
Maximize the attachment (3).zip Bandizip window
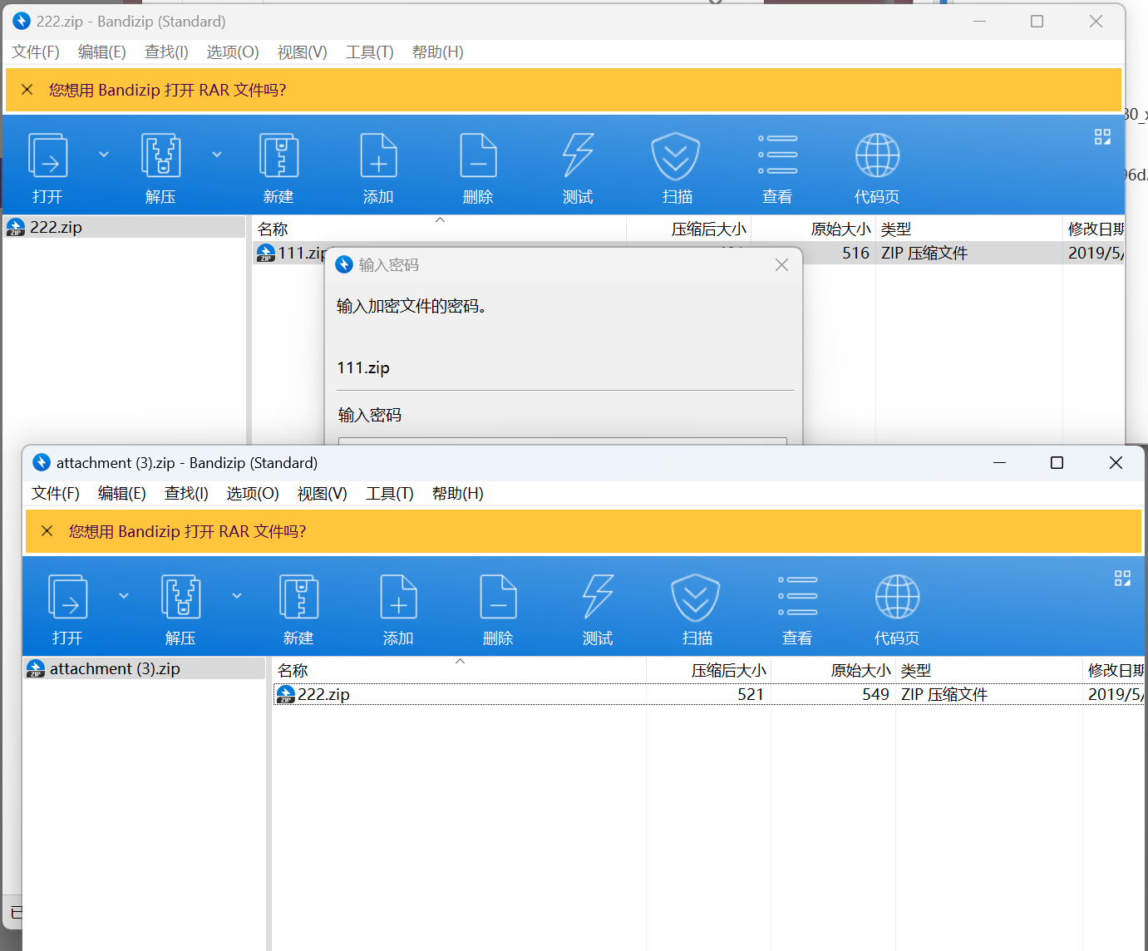click(x=1057, y=463)
